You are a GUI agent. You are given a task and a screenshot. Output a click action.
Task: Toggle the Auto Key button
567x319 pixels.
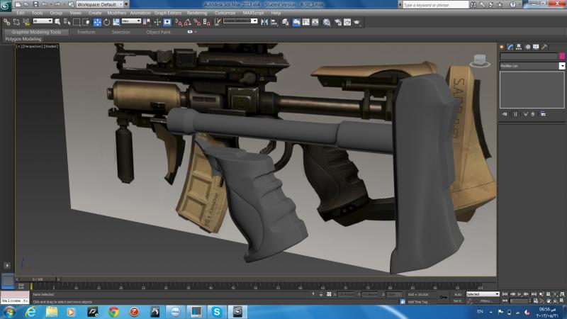pyautogui.click(x=458, y=294)
